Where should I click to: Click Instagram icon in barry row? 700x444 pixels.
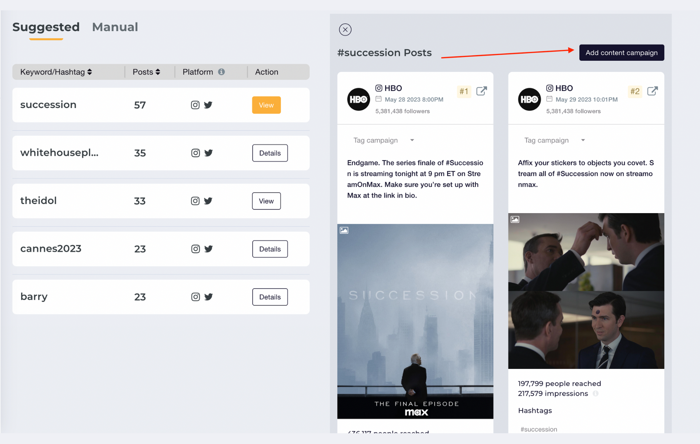[196, 297]
